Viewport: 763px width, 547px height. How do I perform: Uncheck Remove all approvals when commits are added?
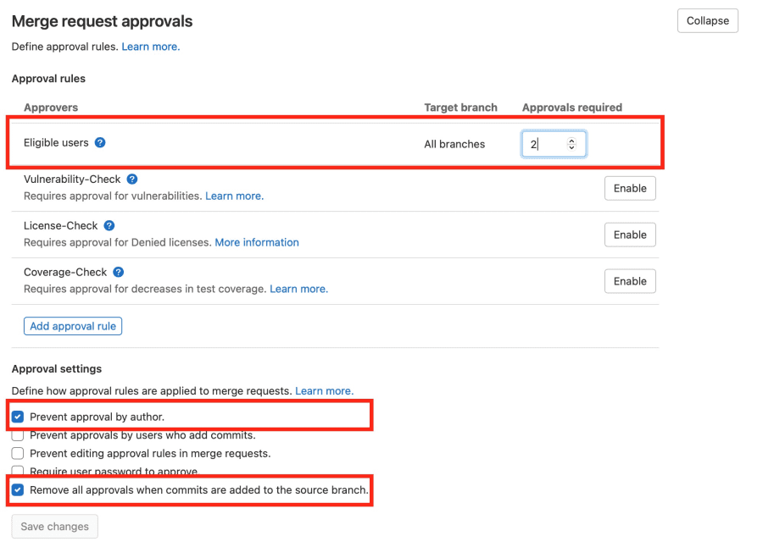tap(18, 489)
